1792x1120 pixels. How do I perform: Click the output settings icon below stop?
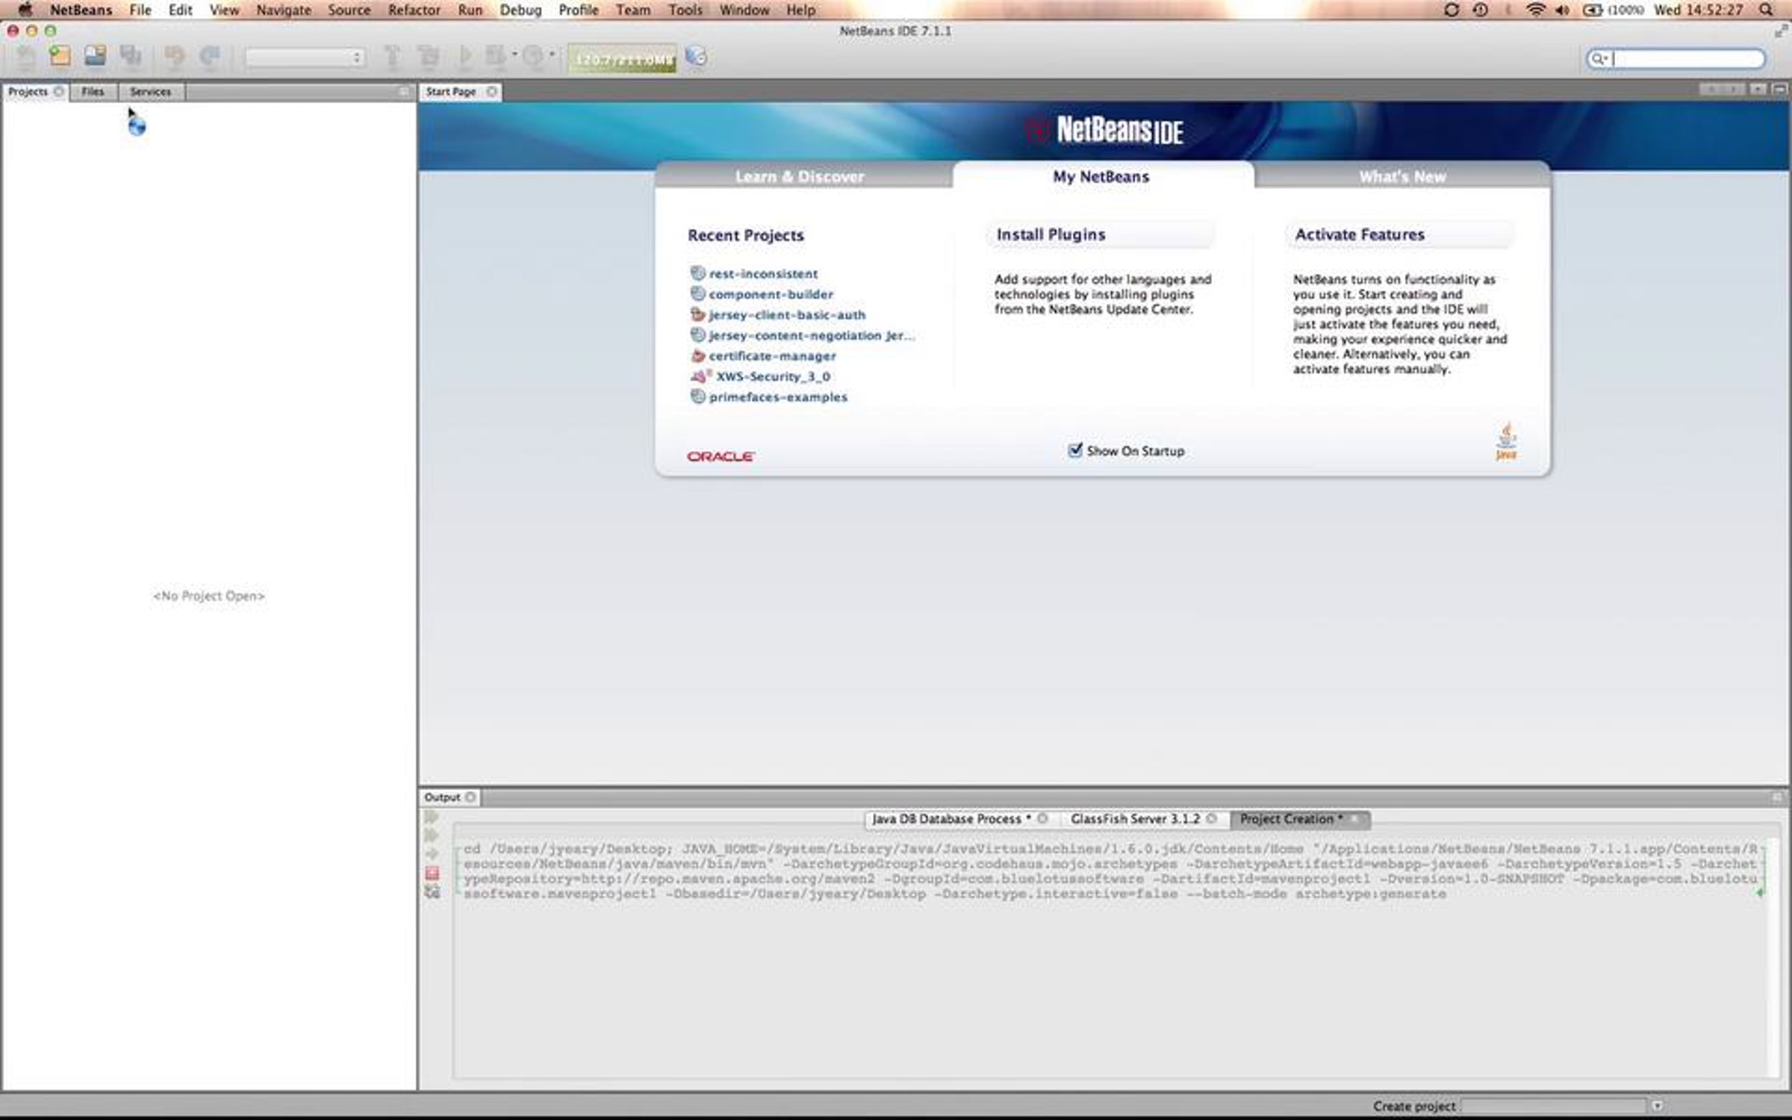[432, 892]
